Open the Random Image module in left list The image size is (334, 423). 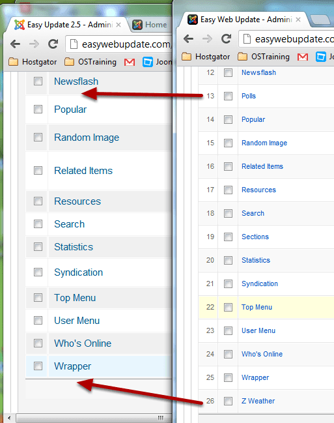(x=87, y=138)
